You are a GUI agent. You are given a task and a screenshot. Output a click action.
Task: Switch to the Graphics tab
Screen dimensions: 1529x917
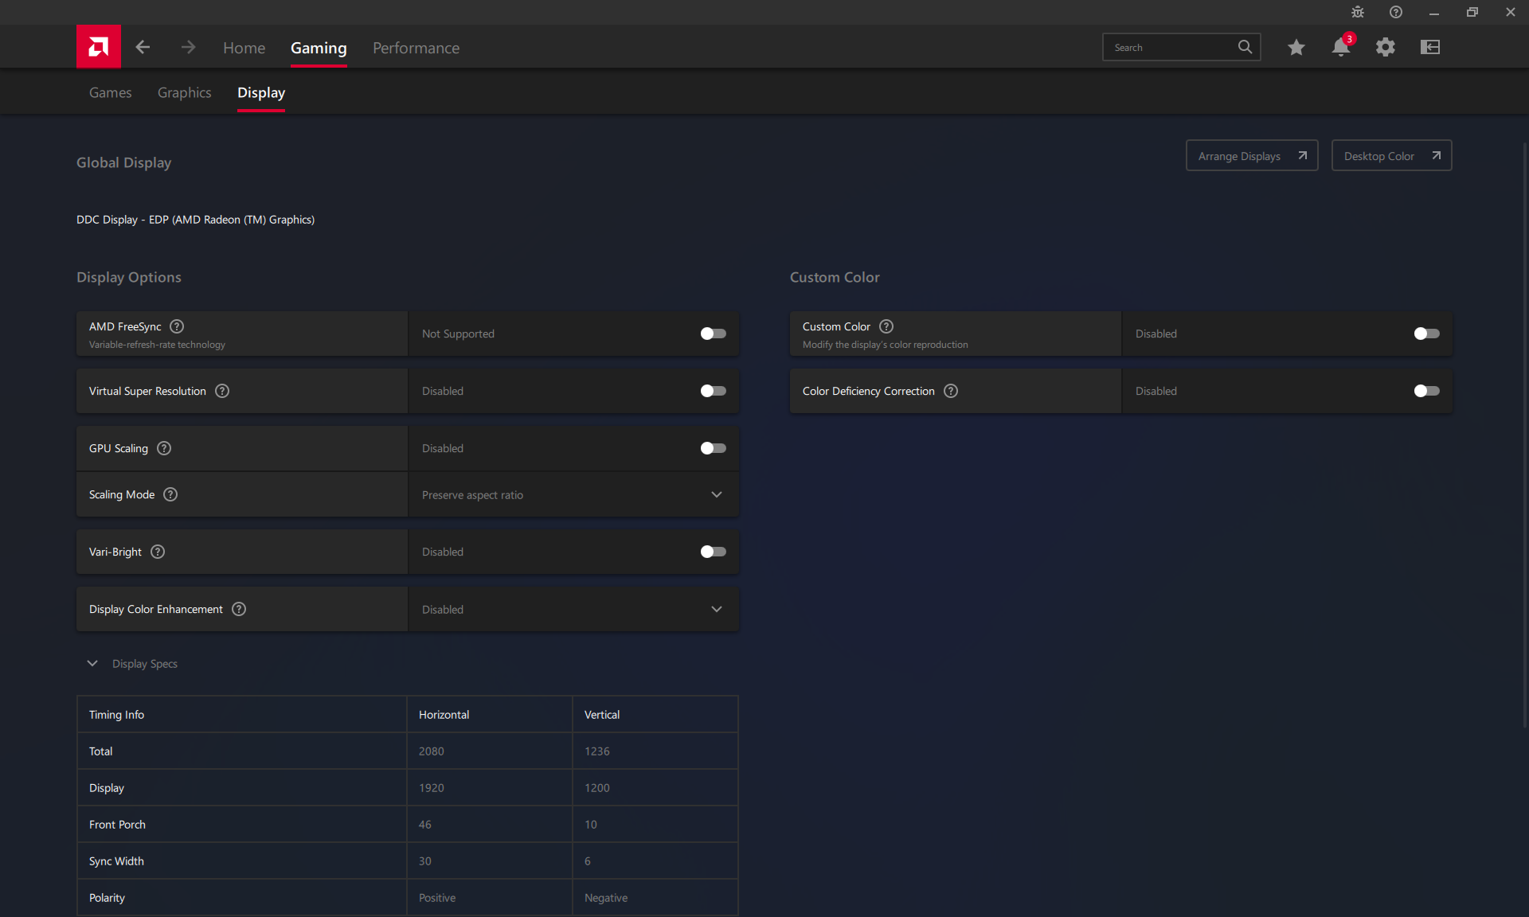(x=184, y=92)
